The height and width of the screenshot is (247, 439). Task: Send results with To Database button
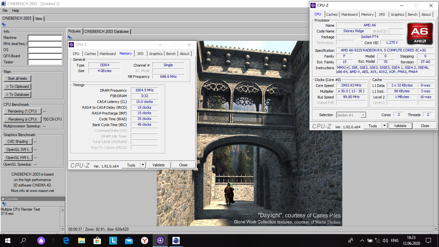(x=17, y=95)
